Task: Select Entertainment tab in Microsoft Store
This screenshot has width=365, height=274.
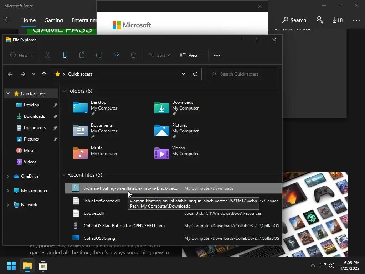Action: 84,20
